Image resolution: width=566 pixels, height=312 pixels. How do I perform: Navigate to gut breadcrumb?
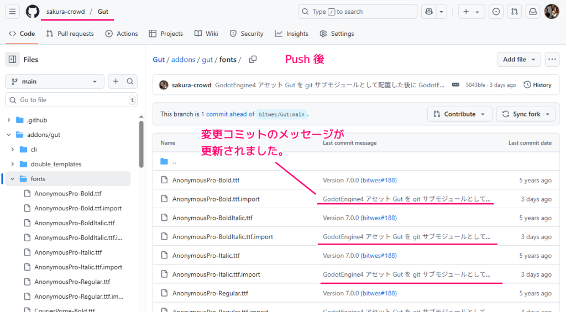pos(207,60)
